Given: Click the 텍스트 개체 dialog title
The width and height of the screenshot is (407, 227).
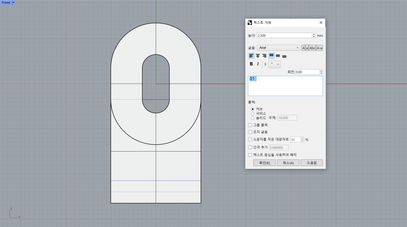Looking at the screenshot, I should tap(262, 23).
